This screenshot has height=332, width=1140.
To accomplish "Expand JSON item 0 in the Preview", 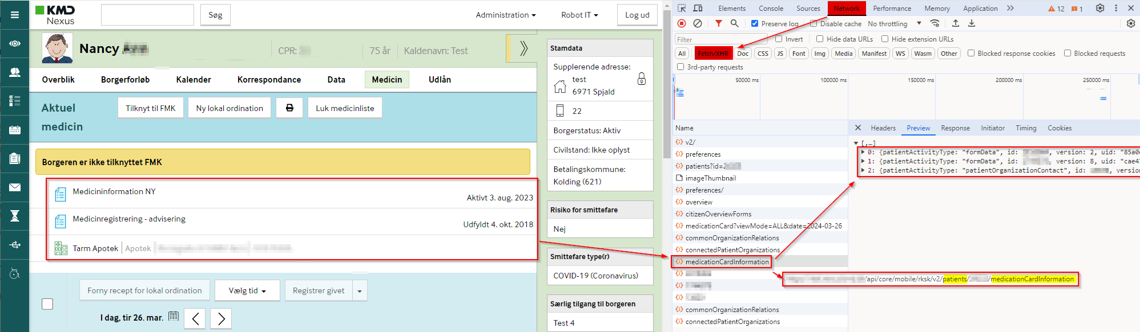I will coord(863,152).
